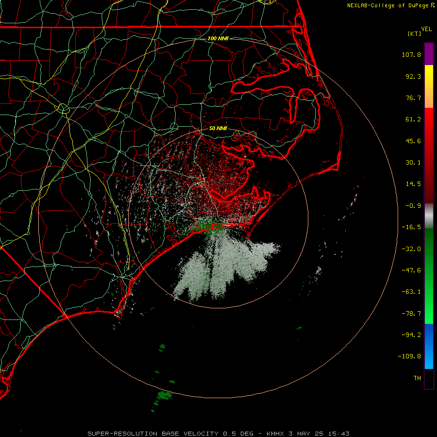Select the -109.8 velocity scale label
The image size is (437, 437).
[x=410, y=356]
